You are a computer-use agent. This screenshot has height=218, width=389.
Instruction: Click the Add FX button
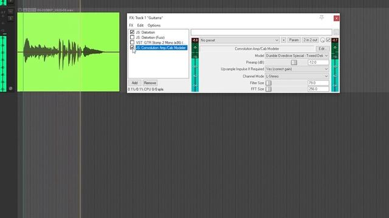(x=135, y=83)
